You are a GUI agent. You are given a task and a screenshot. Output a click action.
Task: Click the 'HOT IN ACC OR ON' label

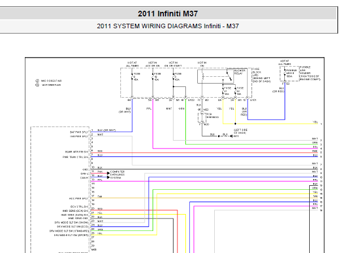click(x=153, y=64)
